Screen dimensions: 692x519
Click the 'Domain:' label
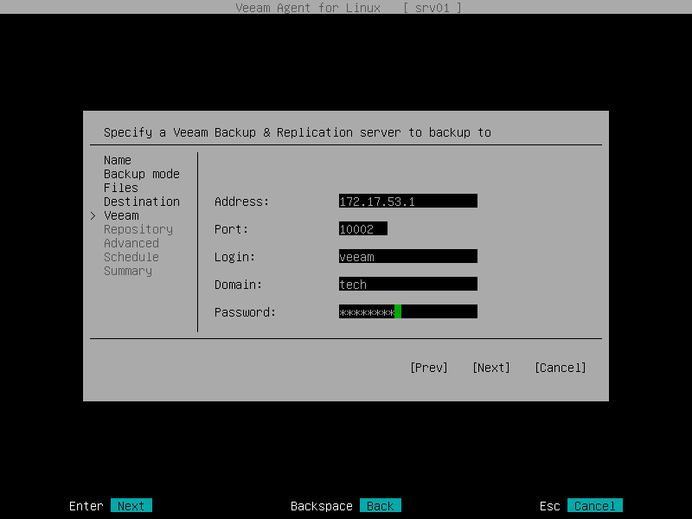(239, 285)
